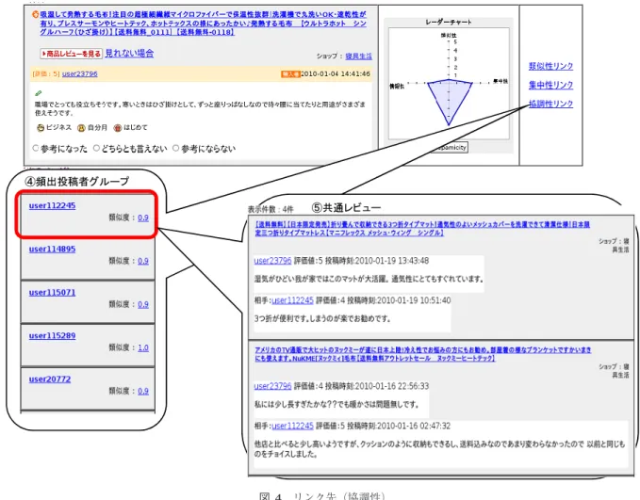Viewport: 640px width, 500px height.
Task: Click the 商品レビューを見る button
Action: click(x=71, y=54)
